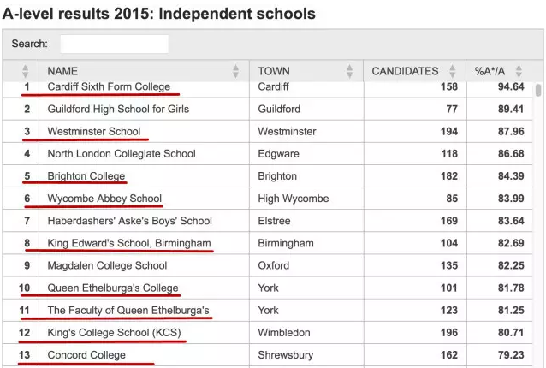
Task: Select Guildford High School for Girls
Action: 118,109
